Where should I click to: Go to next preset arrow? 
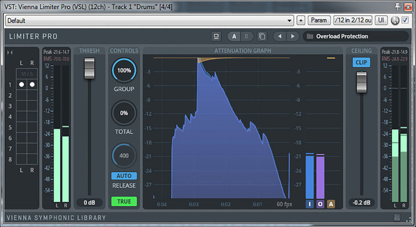point(293,36)
